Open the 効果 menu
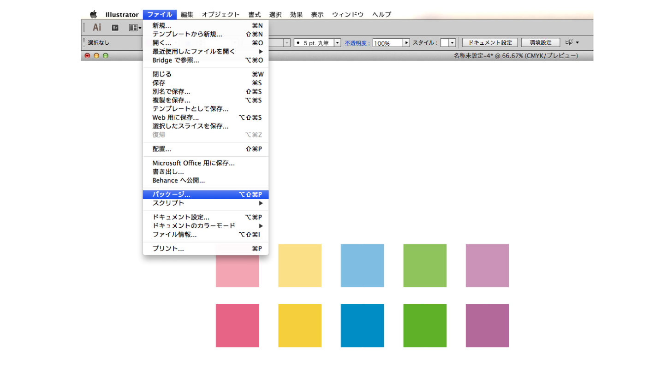The height and width of the screenshot is (378, 667). click(296, 14)
